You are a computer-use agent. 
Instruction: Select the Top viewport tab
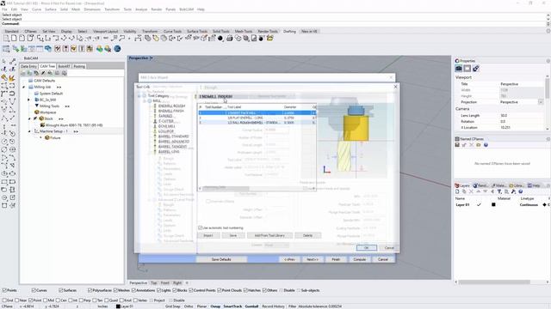[154, 282]
